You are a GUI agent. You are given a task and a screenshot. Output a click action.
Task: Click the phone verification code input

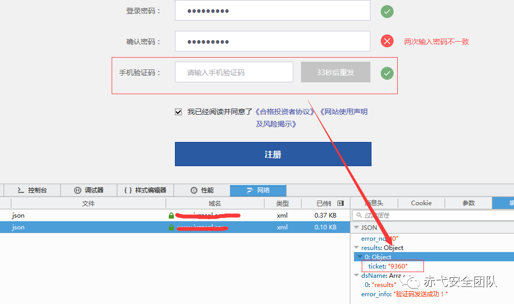(234, 72)
